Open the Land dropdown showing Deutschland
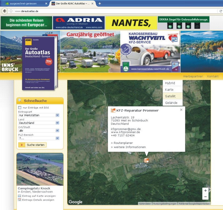Image resolution: width=223 pixels, height=210 pixels. 39,123
